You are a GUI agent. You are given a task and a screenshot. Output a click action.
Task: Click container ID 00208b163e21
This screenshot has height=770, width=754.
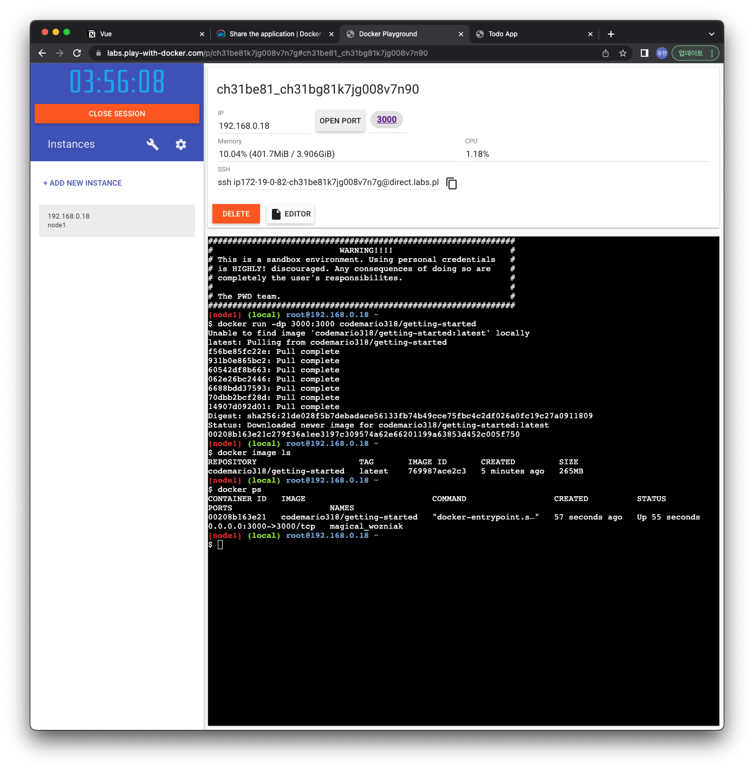click(x=237, y=517)
